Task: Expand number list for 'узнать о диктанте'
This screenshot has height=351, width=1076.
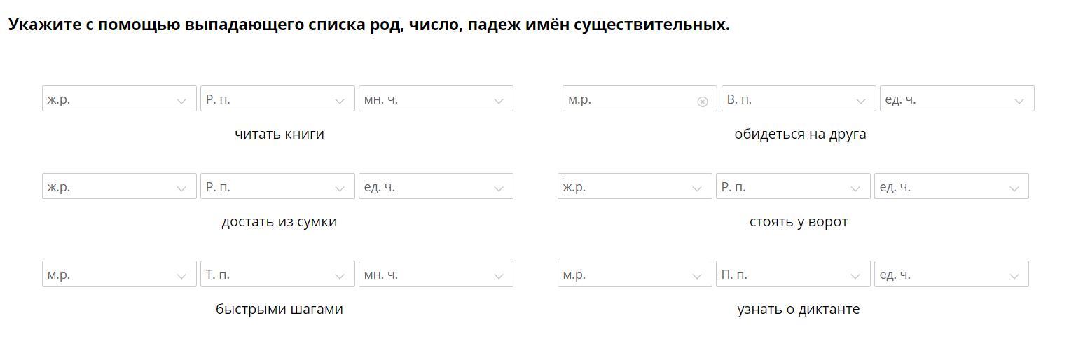Action: coord(951,274)
